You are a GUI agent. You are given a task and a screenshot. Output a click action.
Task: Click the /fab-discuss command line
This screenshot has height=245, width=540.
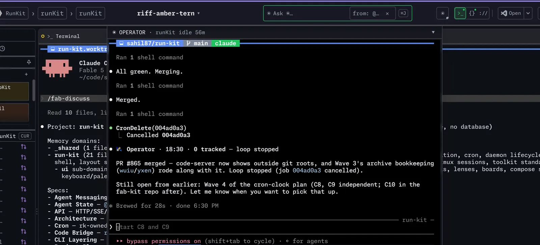tap(73, 99)
